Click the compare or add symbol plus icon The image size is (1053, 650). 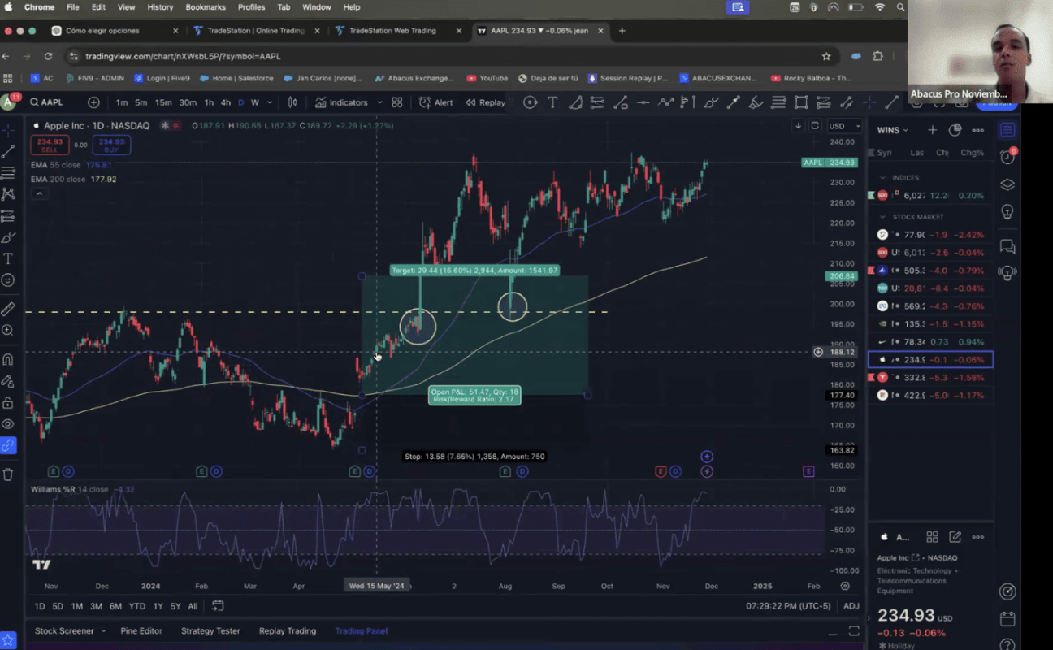pos(93,102)
